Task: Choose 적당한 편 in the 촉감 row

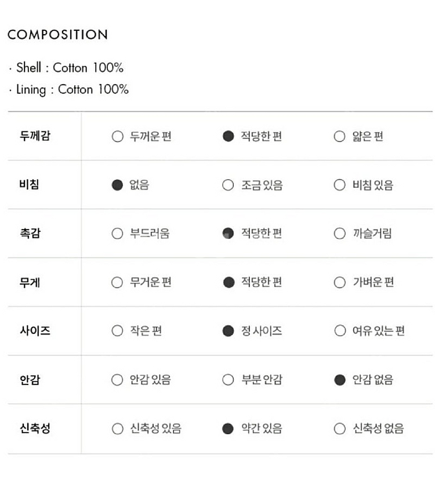Action: click(229, 234)
